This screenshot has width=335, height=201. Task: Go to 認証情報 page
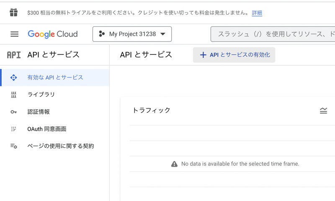click(39, 112)
